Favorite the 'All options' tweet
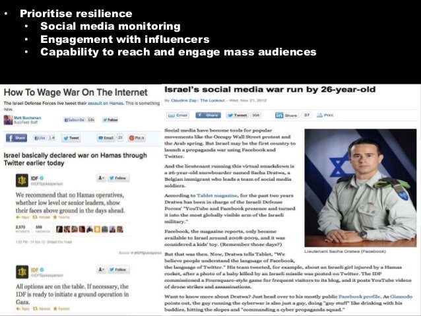The width and height of the screenshot is (421, 316). point(61,309)
